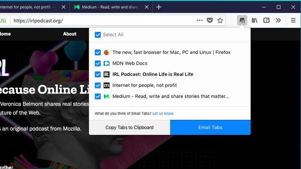
Task: Minimize the Firefox window
Action: point(264,7)
